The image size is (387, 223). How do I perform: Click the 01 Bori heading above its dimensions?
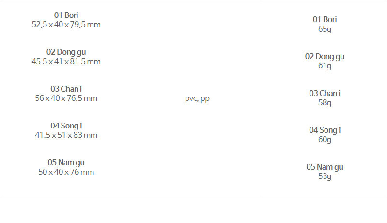coord(66,15)
